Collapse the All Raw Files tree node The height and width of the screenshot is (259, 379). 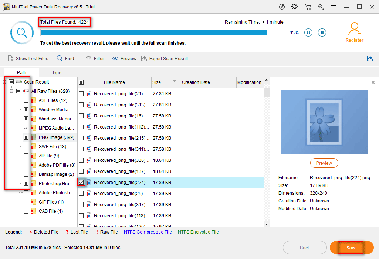click(x=11, y=91)
